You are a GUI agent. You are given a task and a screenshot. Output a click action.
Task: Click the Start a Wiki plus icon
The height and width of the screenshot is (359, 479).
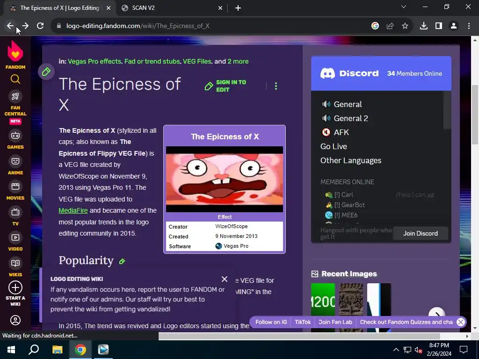click(15, 287)
